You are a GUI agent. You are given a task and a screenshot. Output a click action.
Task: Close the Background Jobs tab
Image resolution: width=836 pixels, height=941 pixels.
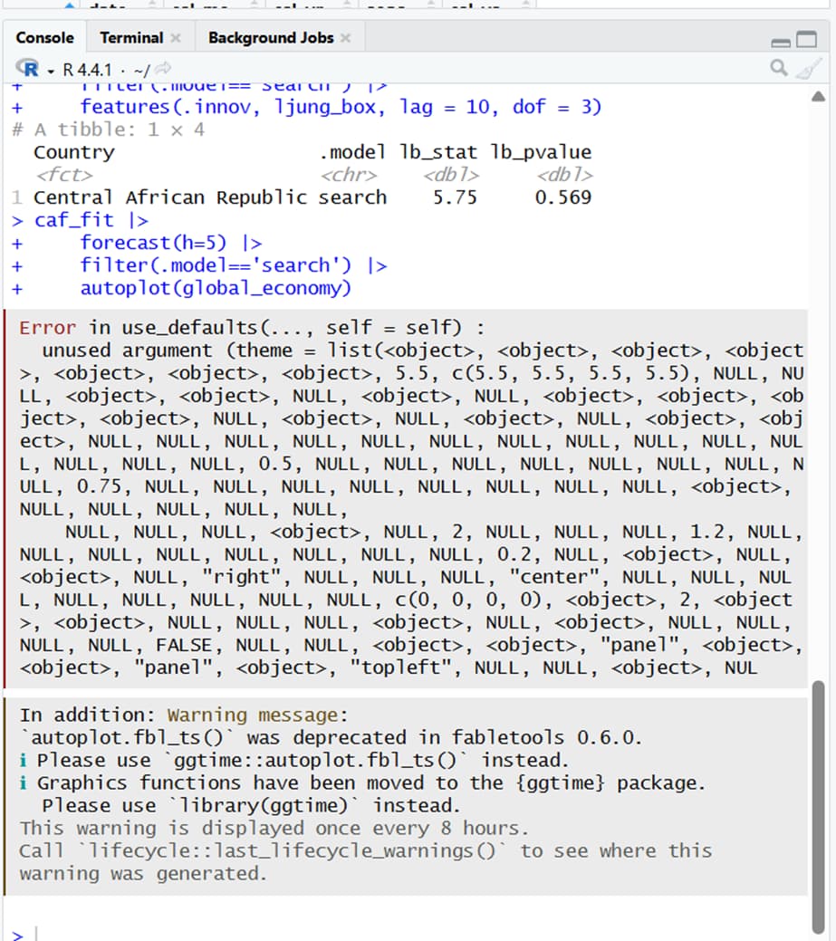[345, 38]
